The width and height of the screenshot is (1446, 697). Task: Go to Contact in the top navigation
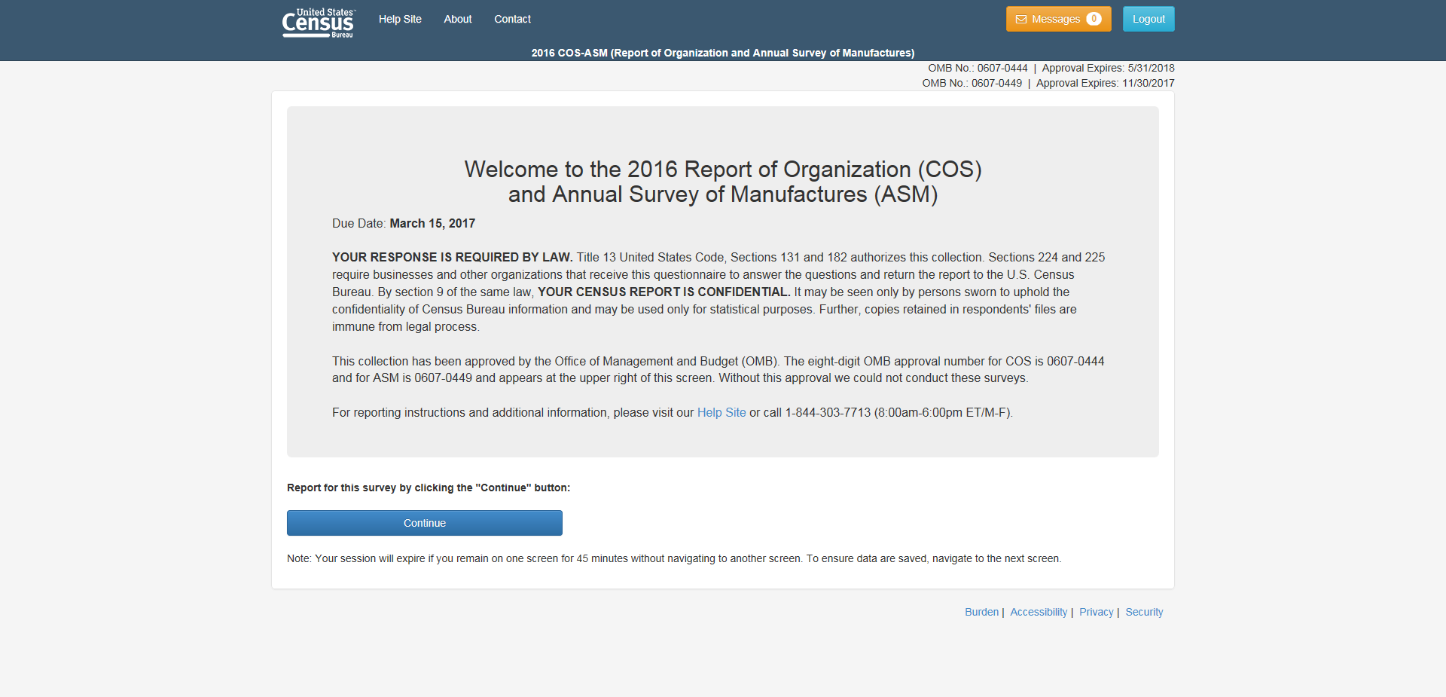[512, 20]
